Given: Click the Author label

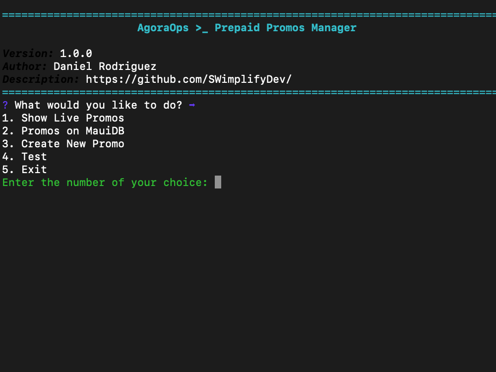Looking at the screenshot, I should pos(24,66).
